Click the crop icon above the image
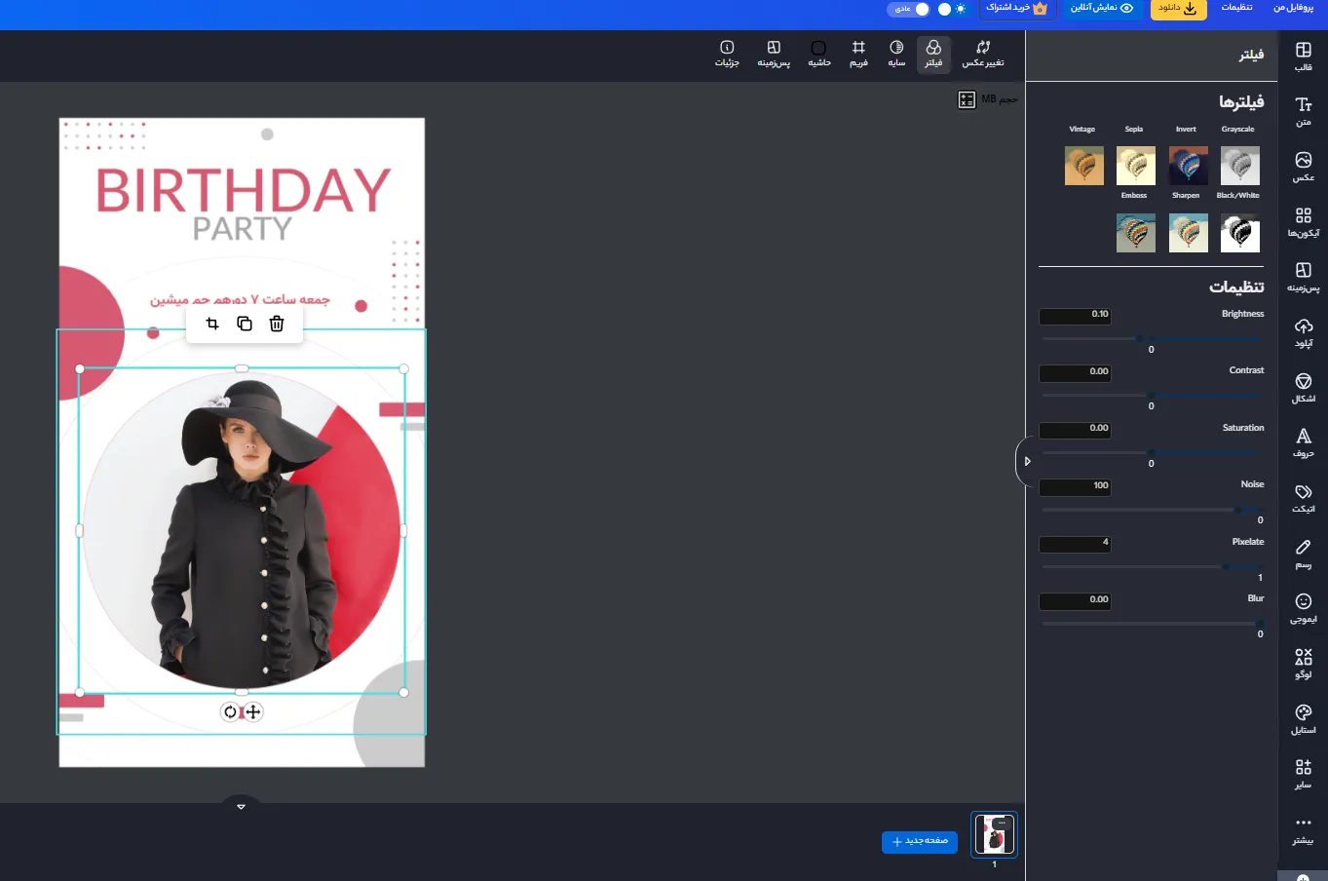The width and height of the screenshot is (1328, 881). click(212, 324)
